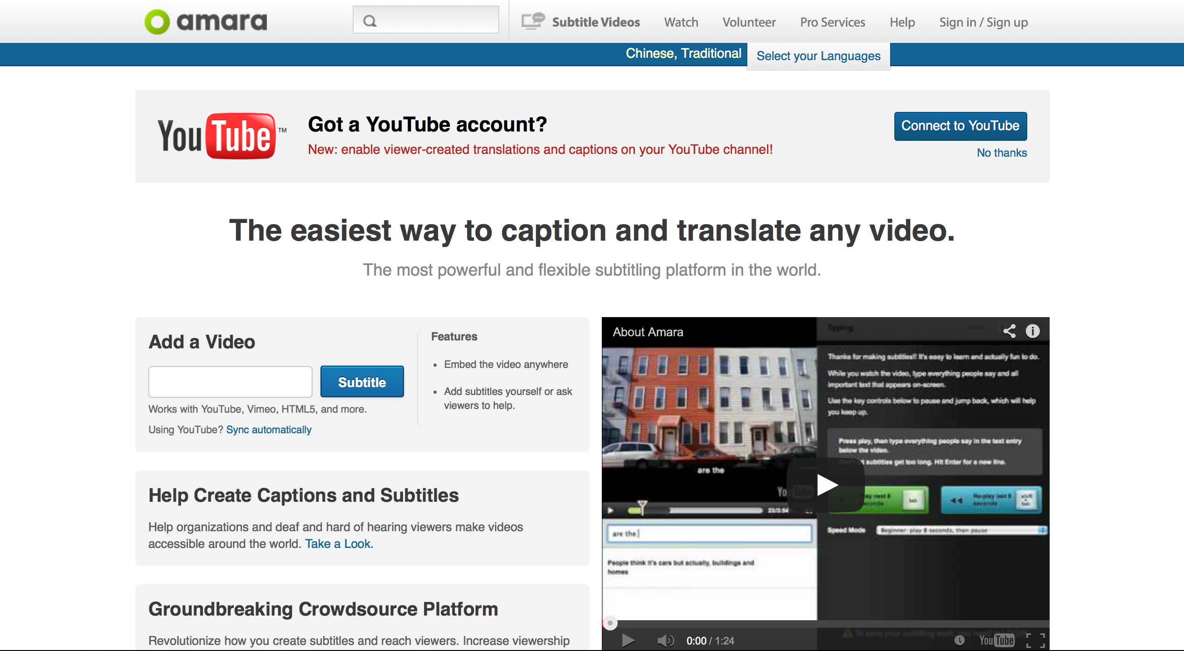The image size is (1184, 651).
Task: Focus the Add a Video URL field
Action: coord(230,382)
